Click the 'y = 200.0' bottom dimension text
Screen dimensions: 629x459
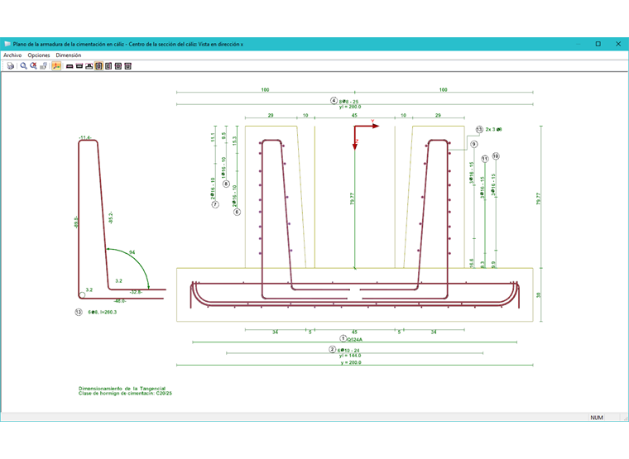click(351, 362)
